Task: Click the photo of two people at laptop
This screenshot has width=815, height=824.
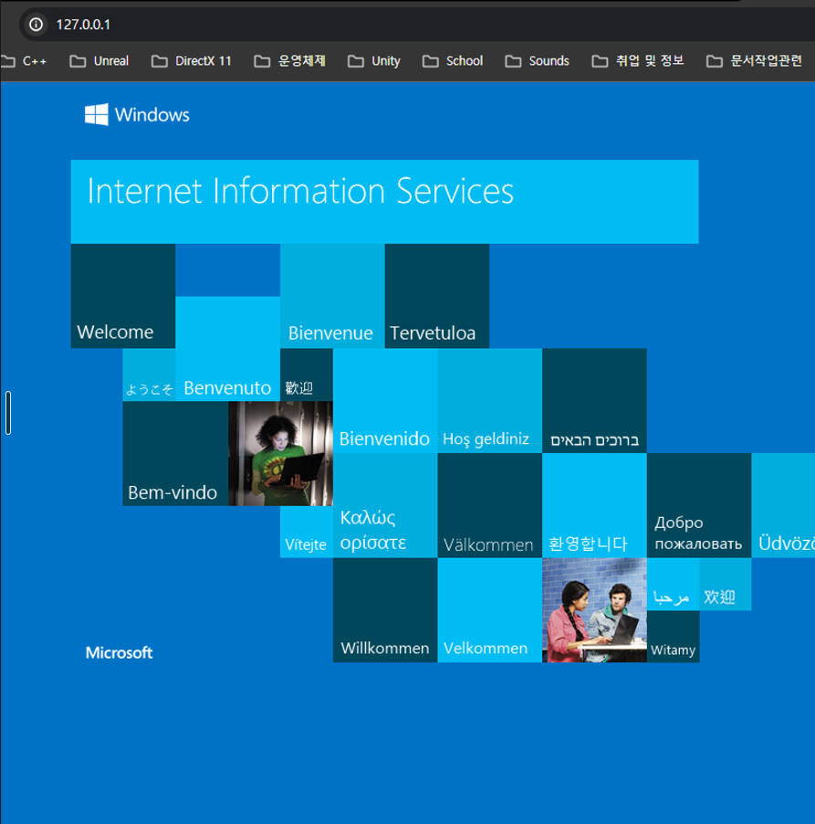Action: click(594, 610)
